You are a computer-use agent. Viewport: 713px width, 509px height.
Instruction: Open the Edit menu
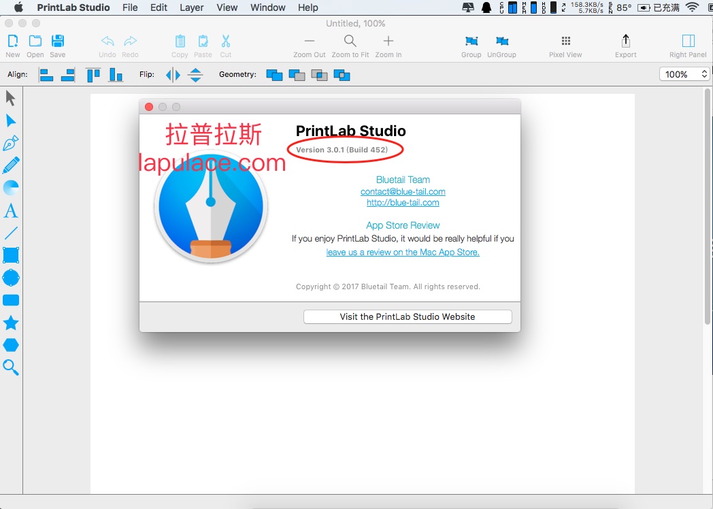(x=159, y=7)
